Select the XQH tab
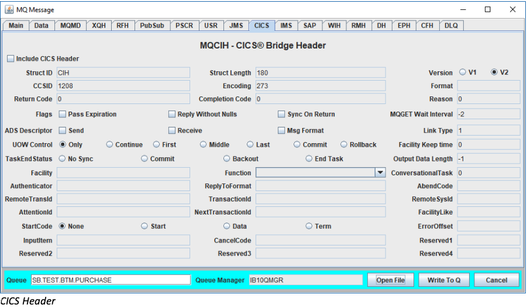The height and width of the screenshot is (308, 527). 99,26
